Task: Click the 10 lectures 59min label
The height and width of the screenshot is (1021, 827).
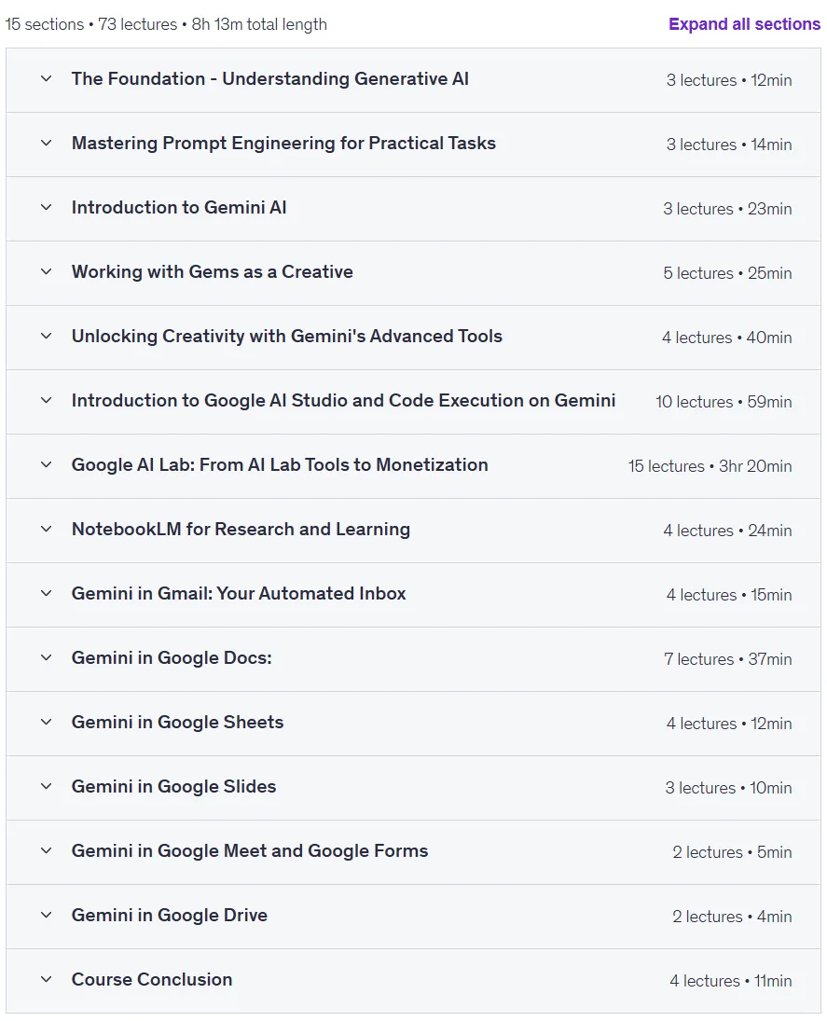Action: pos(724,402)
